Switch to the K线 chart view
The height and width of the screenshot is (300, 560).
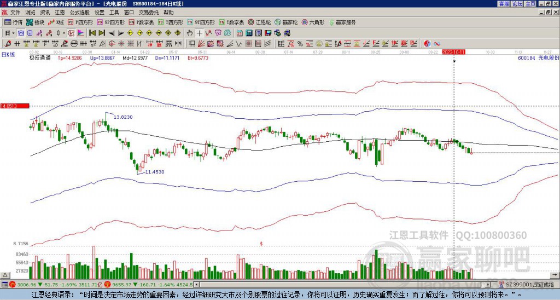[x=56, y=22]
